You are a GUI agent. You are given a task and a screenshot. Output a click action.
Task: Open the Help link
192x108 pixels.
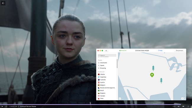tap(160, 50)
